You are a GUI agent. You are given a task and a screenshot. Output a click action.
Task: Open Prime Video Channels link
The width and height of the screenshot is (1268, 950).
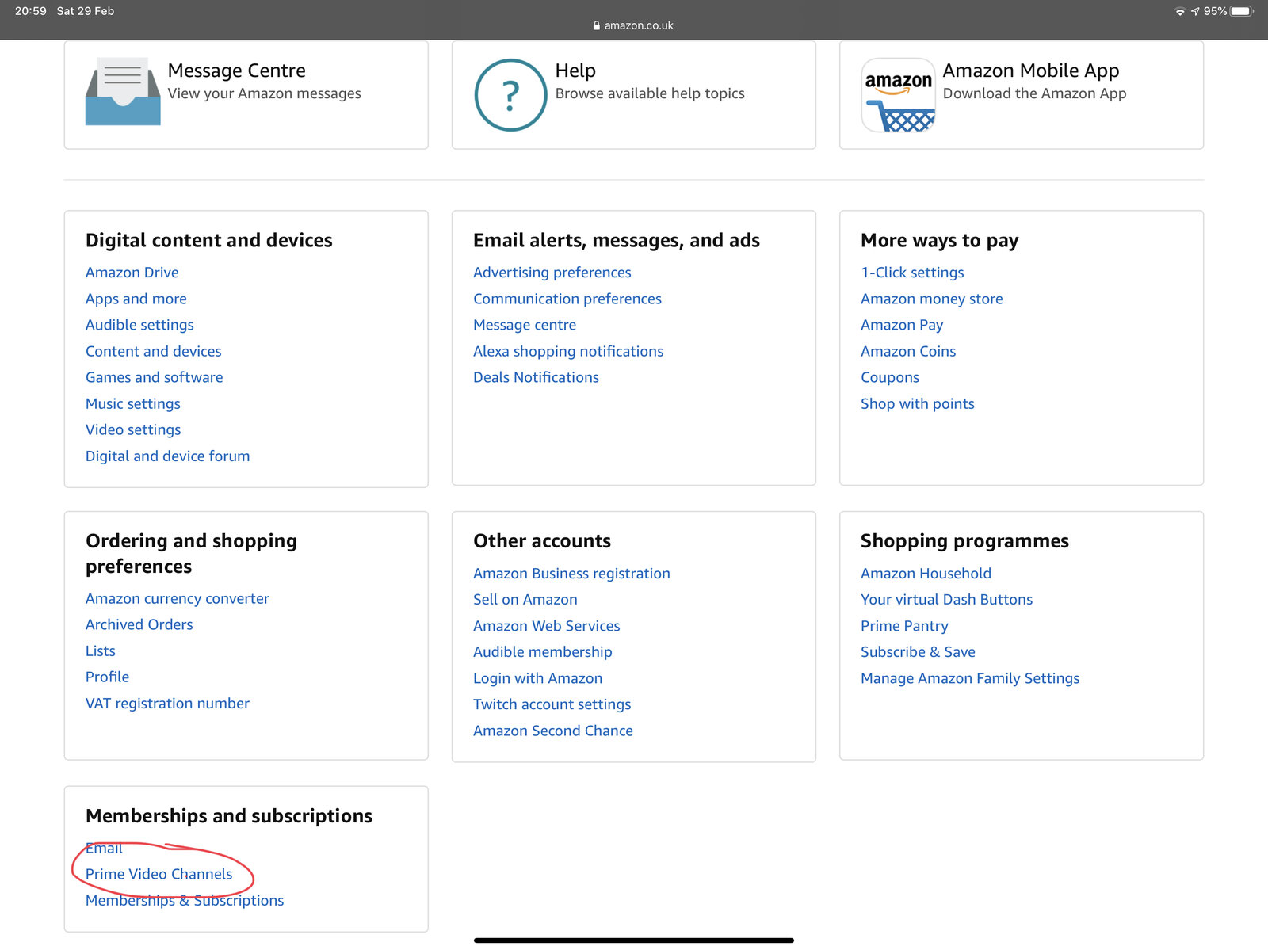158,874
